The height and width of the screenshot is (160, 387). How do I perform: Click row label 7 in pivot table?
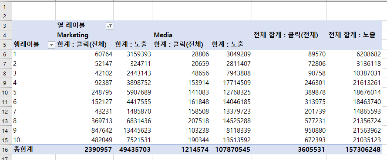point(34,111)
